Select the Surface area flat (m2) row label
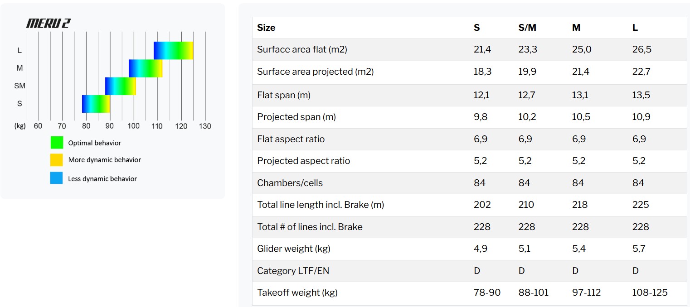The height and width of the screenshot is (307, 690). click(x=302, y=49)
